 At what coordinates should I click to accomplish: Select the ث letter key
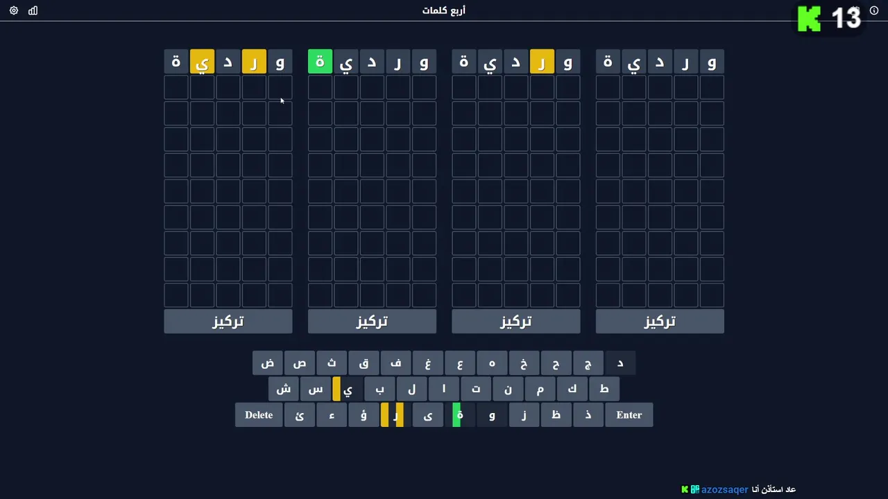332,363
